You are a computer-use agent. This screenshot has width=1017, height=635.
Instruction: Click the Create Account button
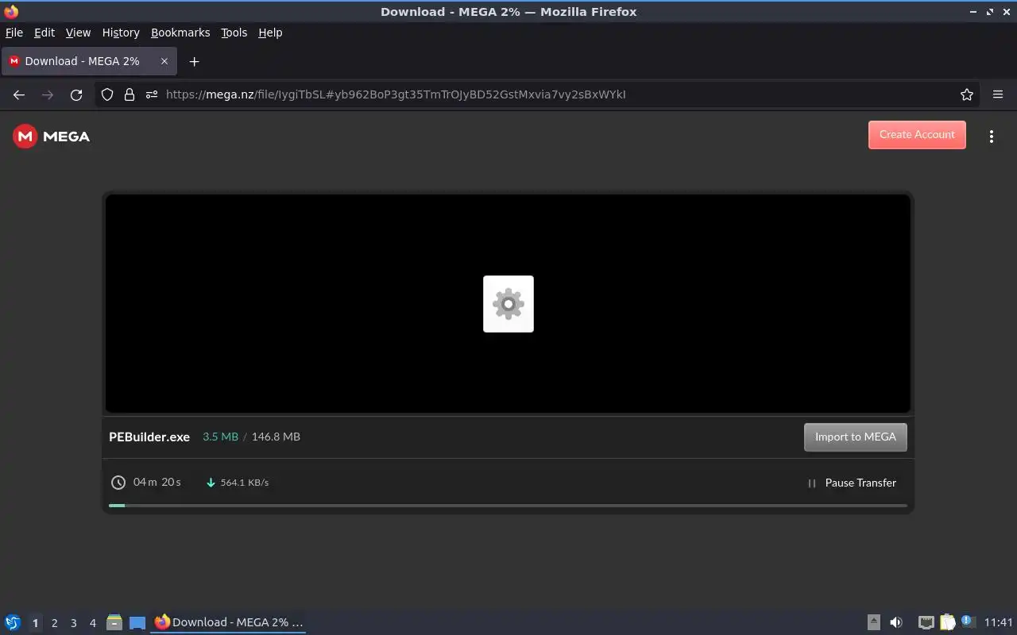pyautogui.click(x=917, y=135)
